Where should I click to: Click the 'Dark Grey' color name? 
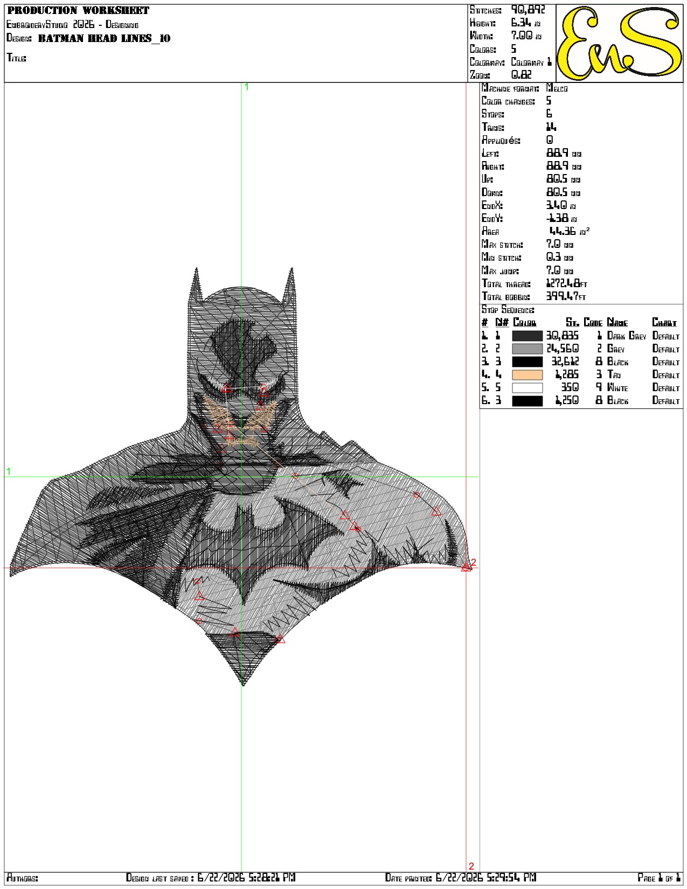click(626, 336)
